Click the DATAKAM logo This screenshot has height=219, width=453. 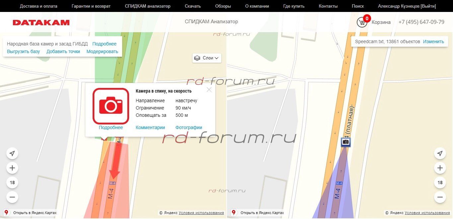pyautogui.click(x=41, y=23)
